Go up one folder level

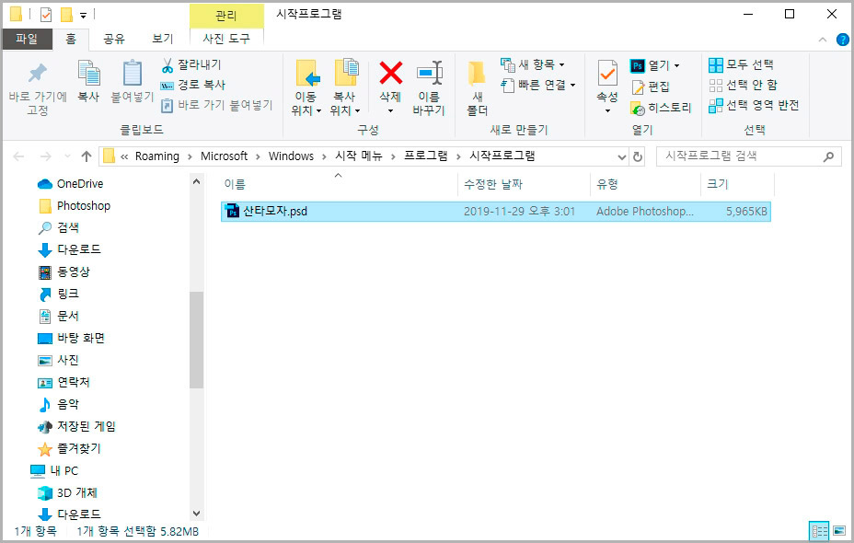87,156
